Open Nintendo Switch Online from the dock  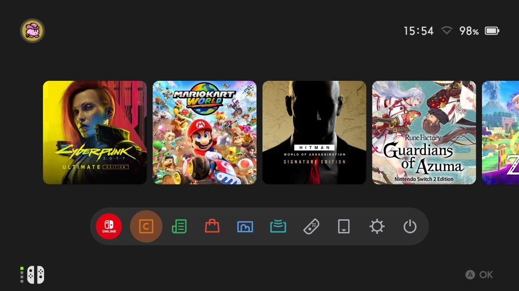109,226
